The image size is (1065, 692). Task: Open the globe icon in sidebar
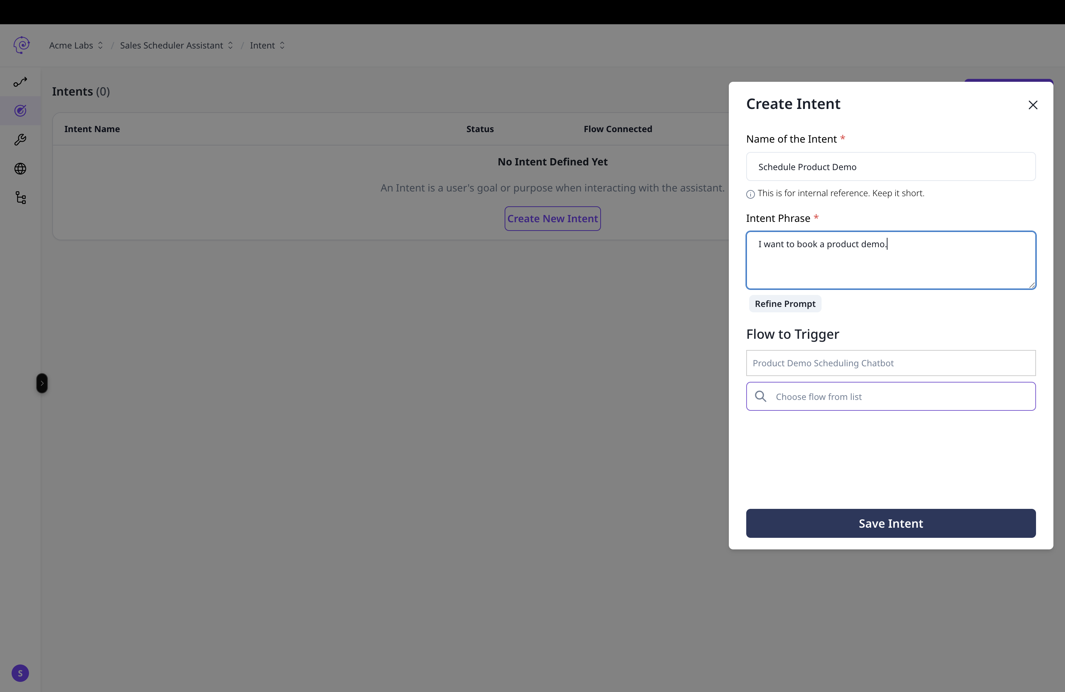point(20,169)
